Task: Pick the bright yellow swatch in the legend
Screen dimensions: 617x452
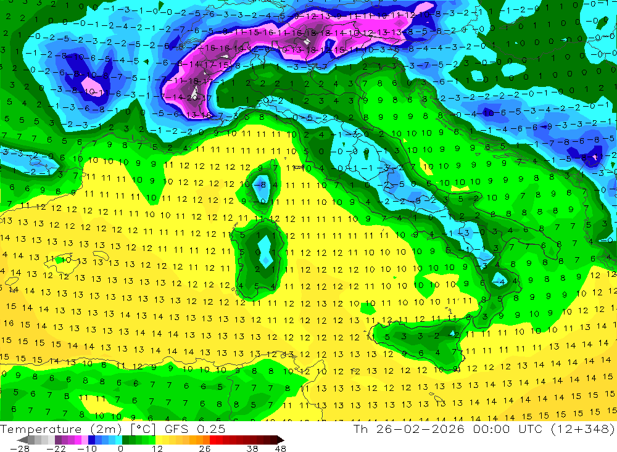Action: 159,440
